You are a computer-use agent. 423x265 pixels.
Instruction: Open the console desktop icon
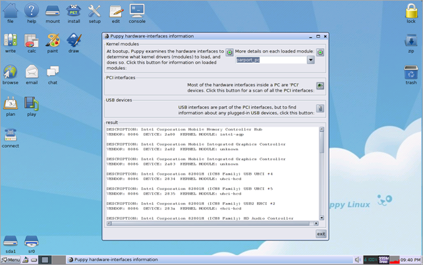137,13
